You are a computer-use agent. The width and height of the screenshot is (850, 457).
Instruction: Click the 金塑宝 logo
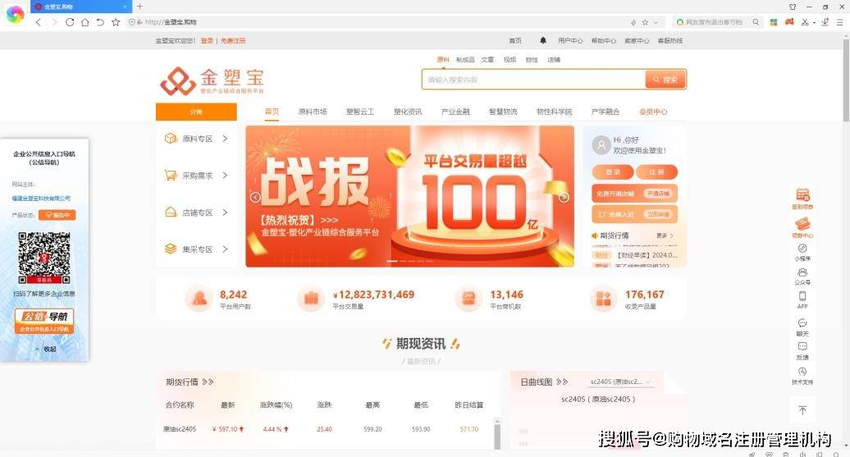212,80
